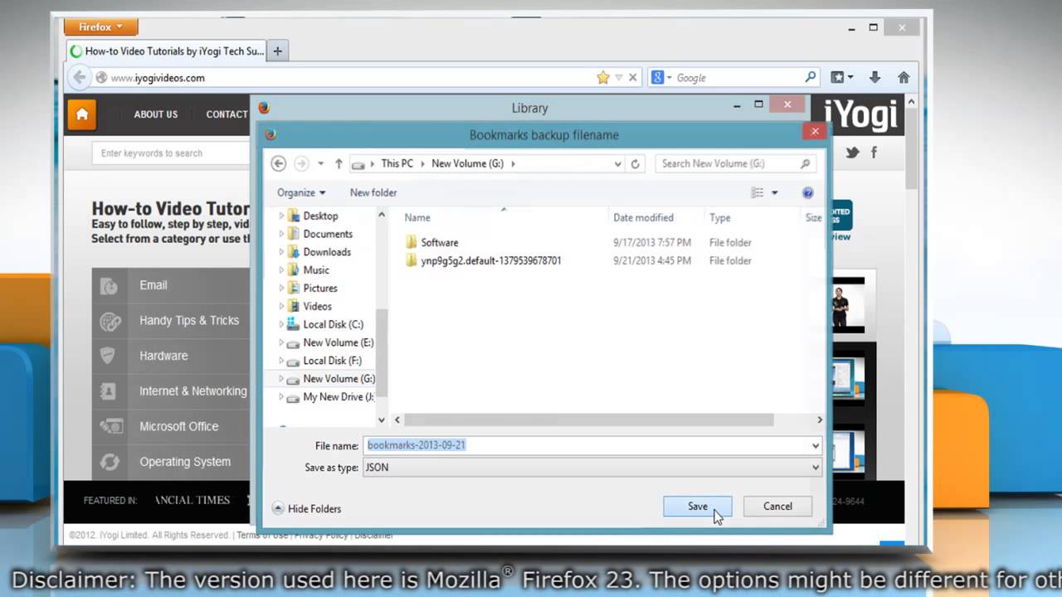Open the view options dropdown arrow

(775, 192)
